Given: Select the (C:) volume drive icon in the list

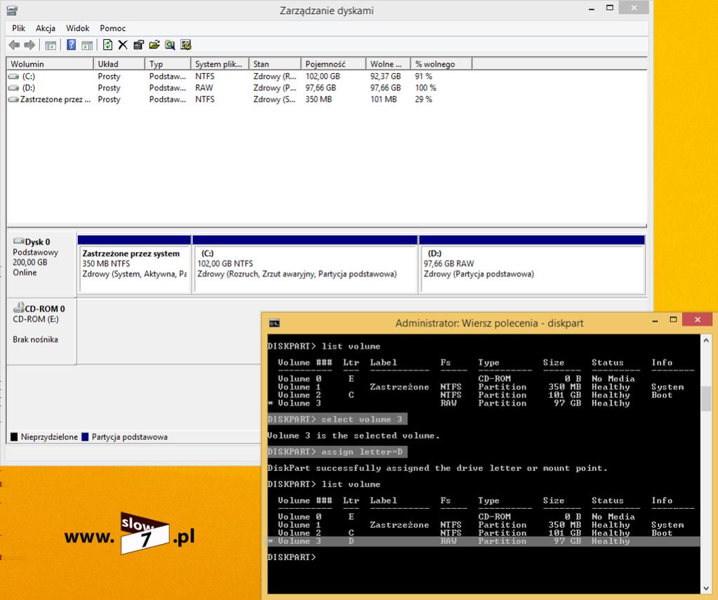Looking at the screenshot, I should (14, 76).
